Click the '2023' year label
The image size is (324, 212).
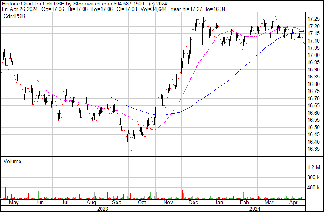tap(103, 209)
